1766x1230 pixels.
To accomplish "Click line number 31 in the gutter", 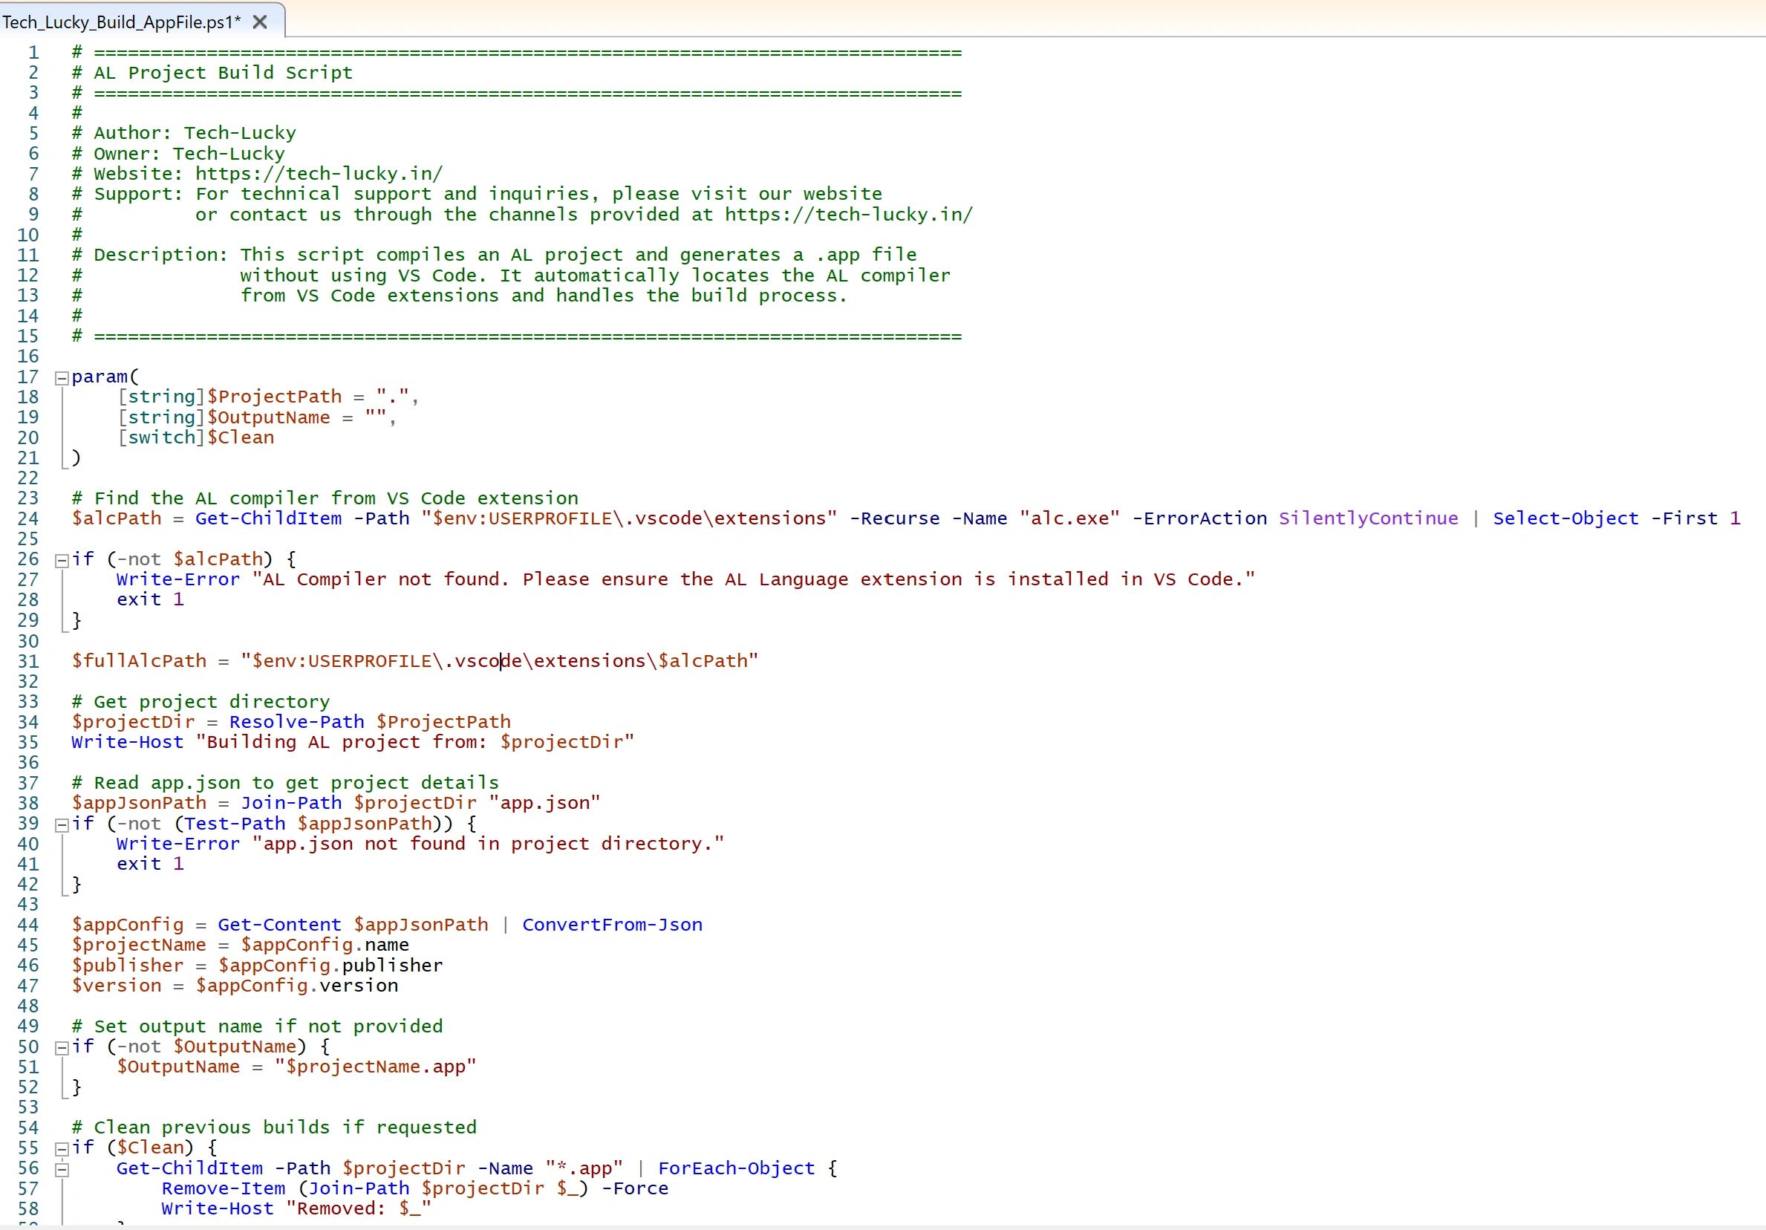I will [27, 661].
